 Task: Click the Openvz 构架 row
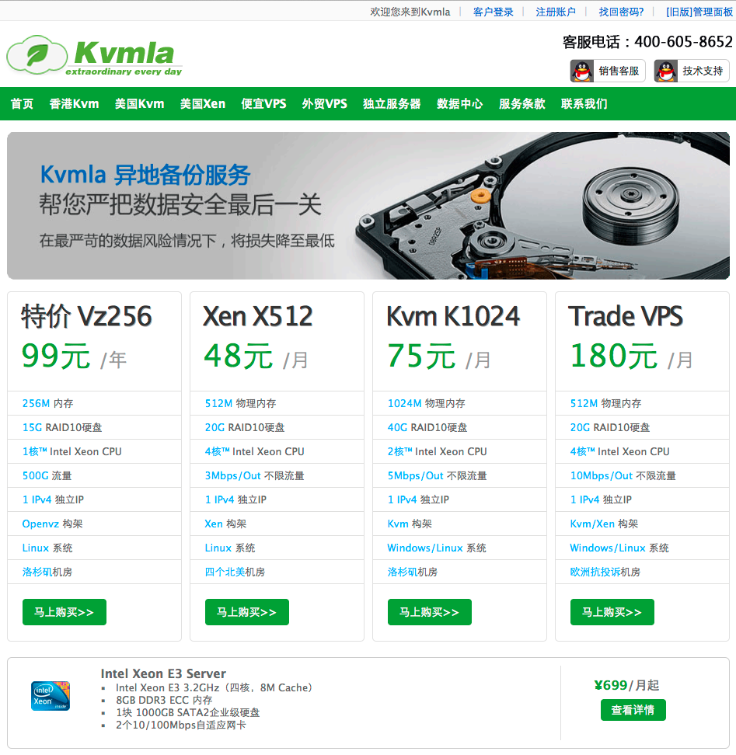[x=94, y=524]
